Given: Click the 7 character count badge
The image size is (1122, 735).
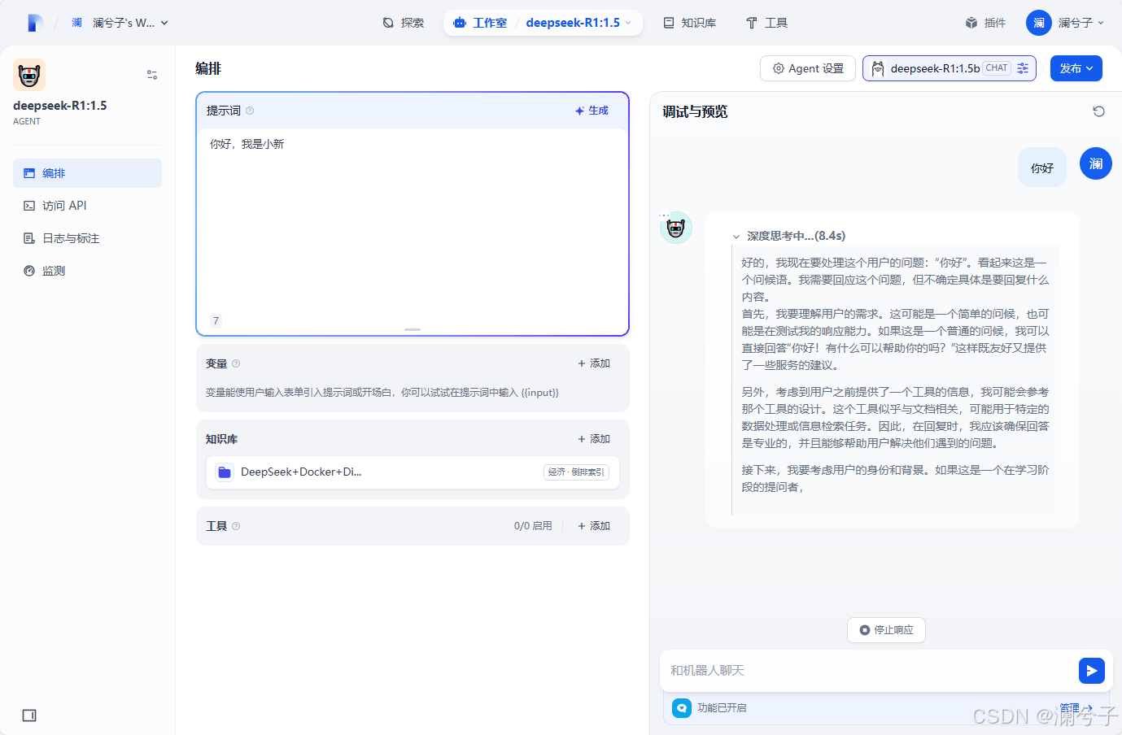Looking at the screenshot, I should [x=216, y=320].
